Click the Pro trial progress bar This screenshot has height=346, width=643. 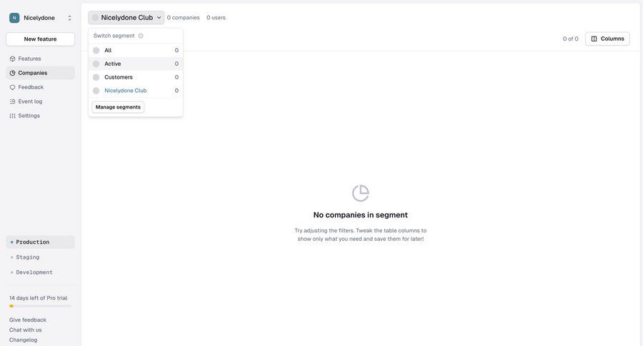pyautogui.click(x=40, y=306)
